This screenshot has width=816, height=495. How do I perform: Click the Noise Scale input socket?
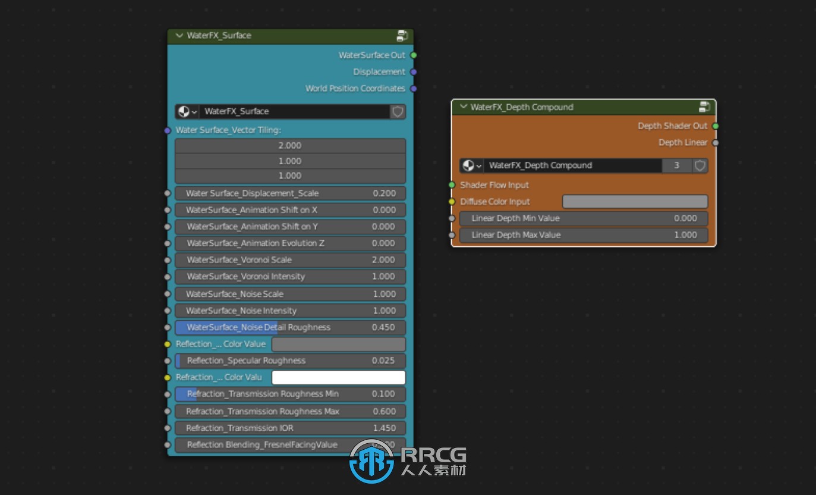168,294
